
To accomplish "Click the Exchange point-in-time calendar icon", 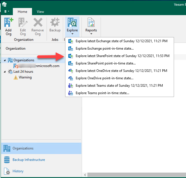I will 71,48.
